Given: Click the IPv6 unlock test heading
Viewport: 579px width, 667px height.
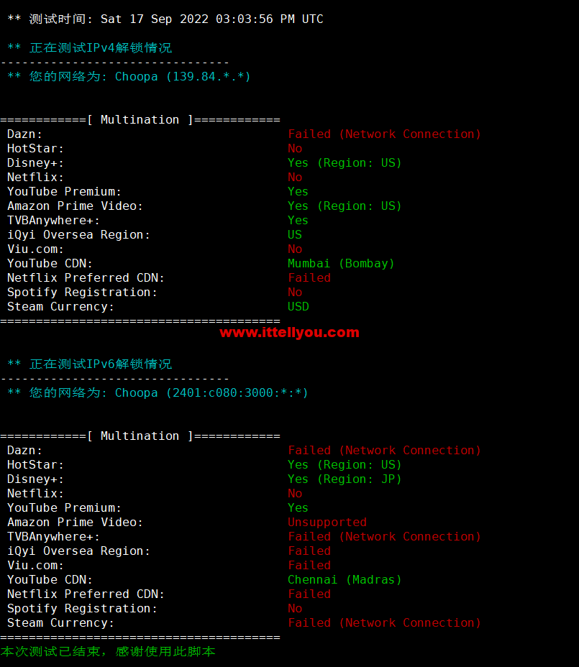Looking at the screenshot, I should point(90,364).
